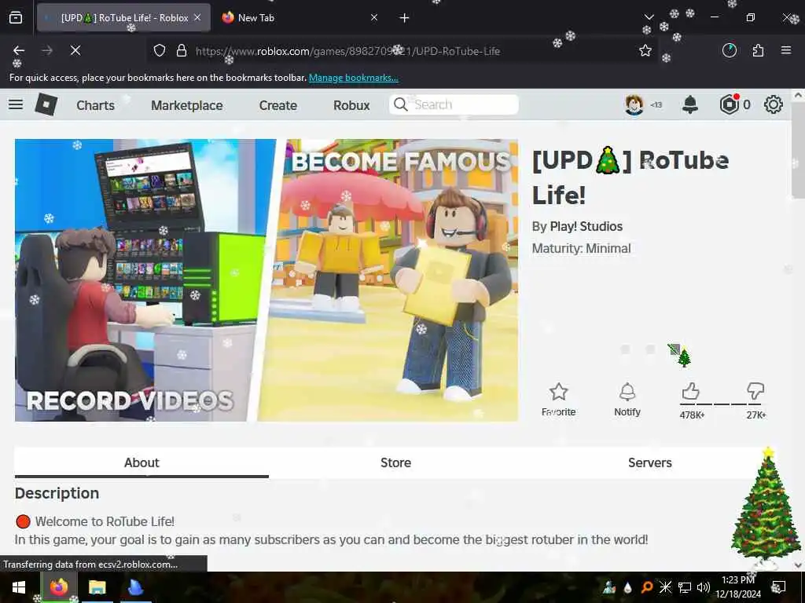Open the Roblox settings gear
The image size is (805, 603).
(x=774, y=104)
